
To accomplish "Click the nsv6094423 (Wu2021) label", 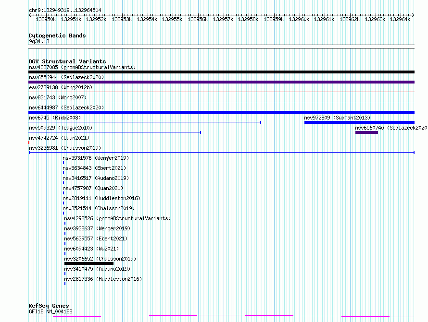I will 91,249.
